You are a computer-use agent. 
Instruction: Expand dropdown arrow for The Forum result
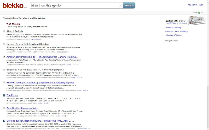(49, 103)
